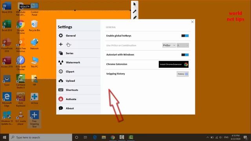251x141 pixels.
Task: Open Edge from the taskbar
Action: pyautogui.click(x=95, y=137)
